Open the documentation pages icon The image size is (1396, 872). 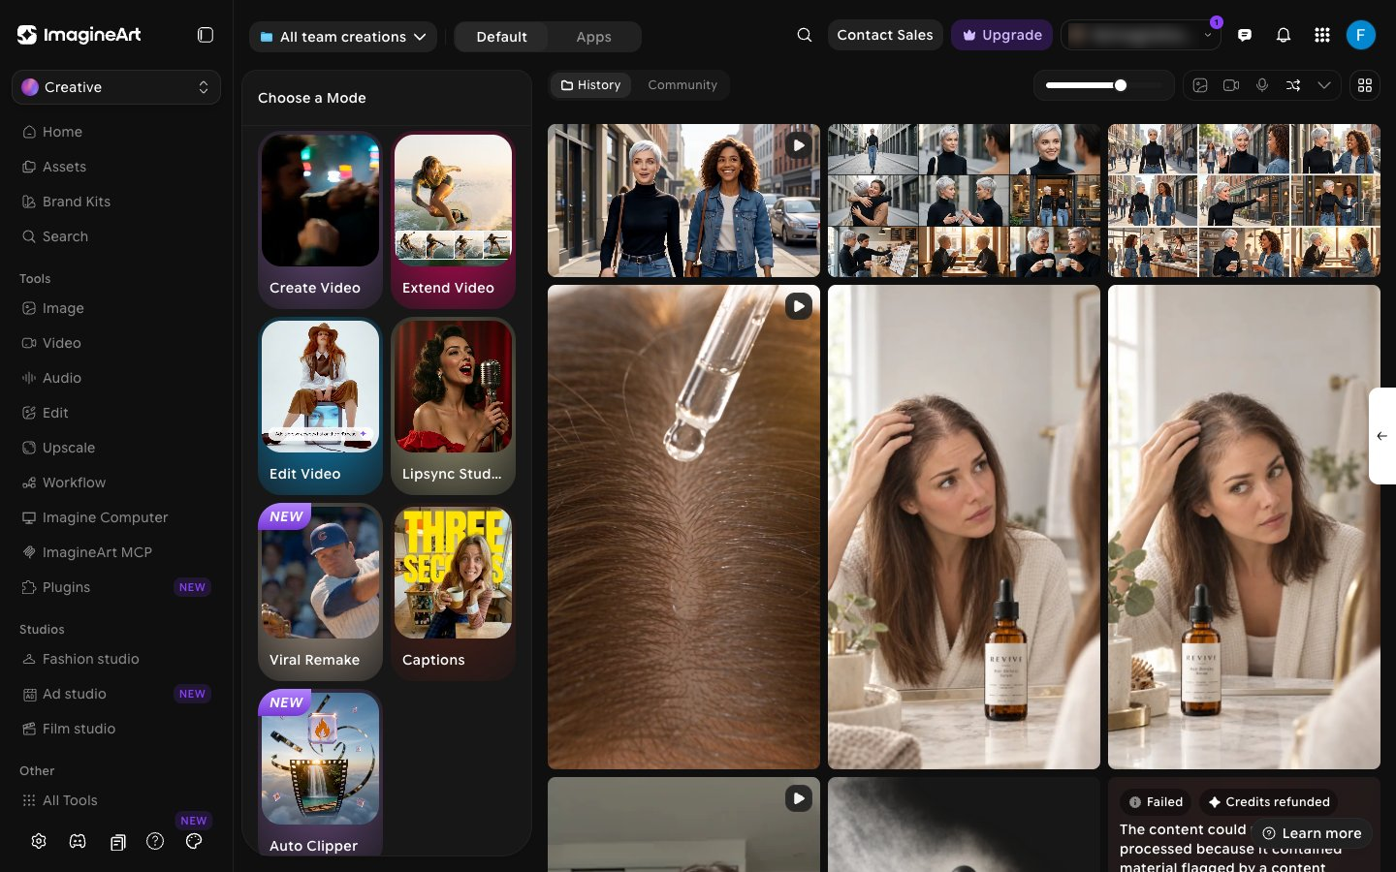pyautogui.click(x=117, y=842)
